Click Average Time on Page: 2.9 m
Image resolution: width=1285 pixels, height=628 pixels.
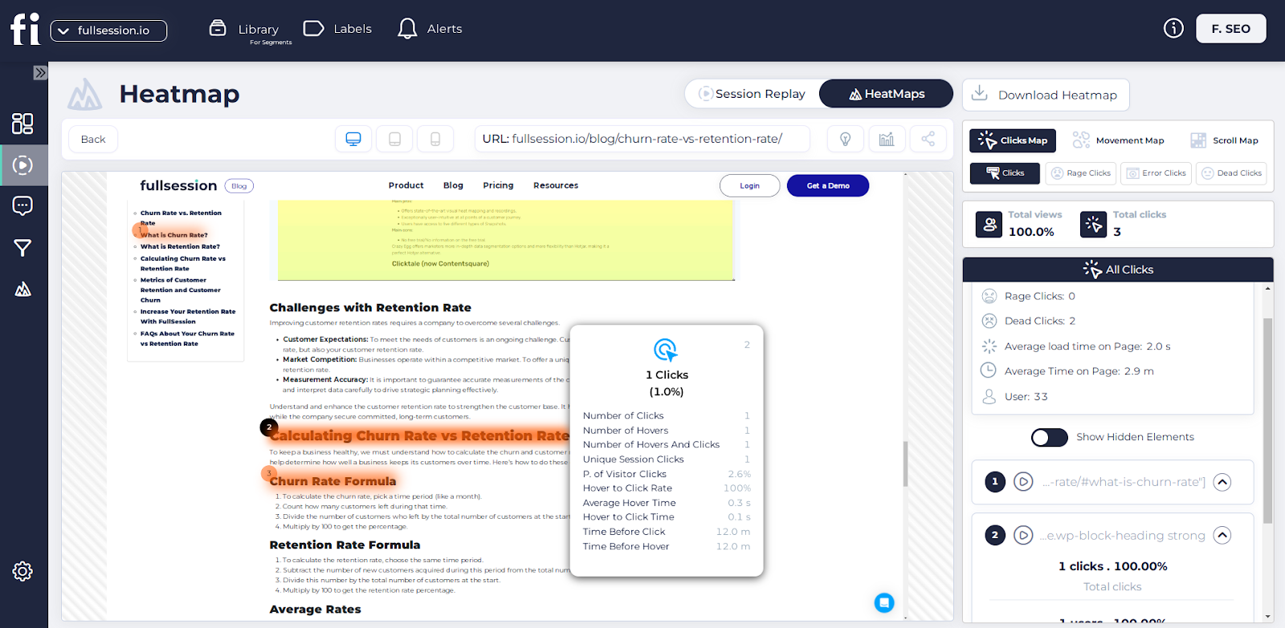[x=1067, y=371]
